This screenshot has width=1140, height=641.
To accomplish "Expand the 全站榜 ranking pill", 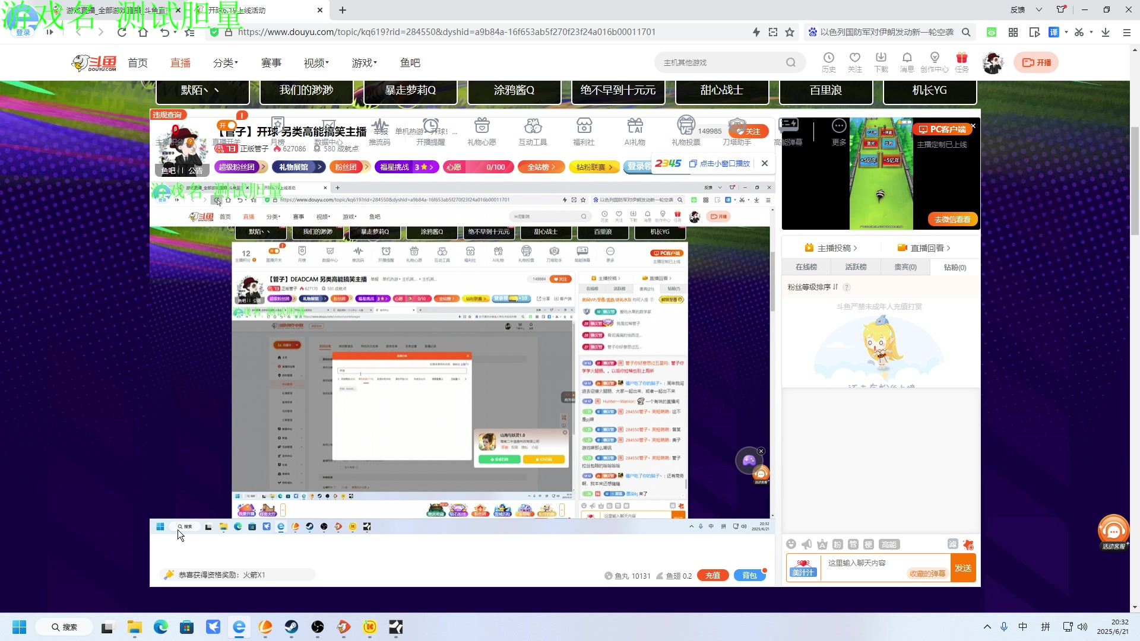I will click(x=541, y=167).
